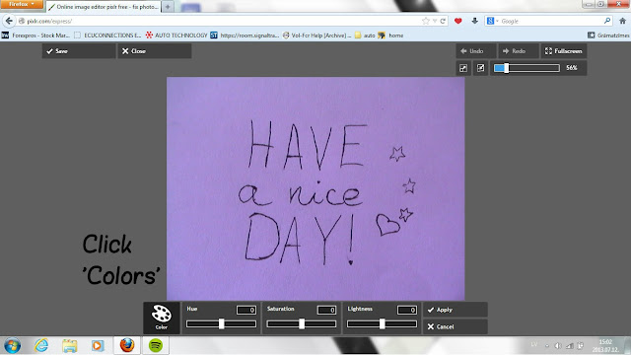Open the ECUCONNECTIONS bookmark
This screenshot has height=355, width=631.
107,35
